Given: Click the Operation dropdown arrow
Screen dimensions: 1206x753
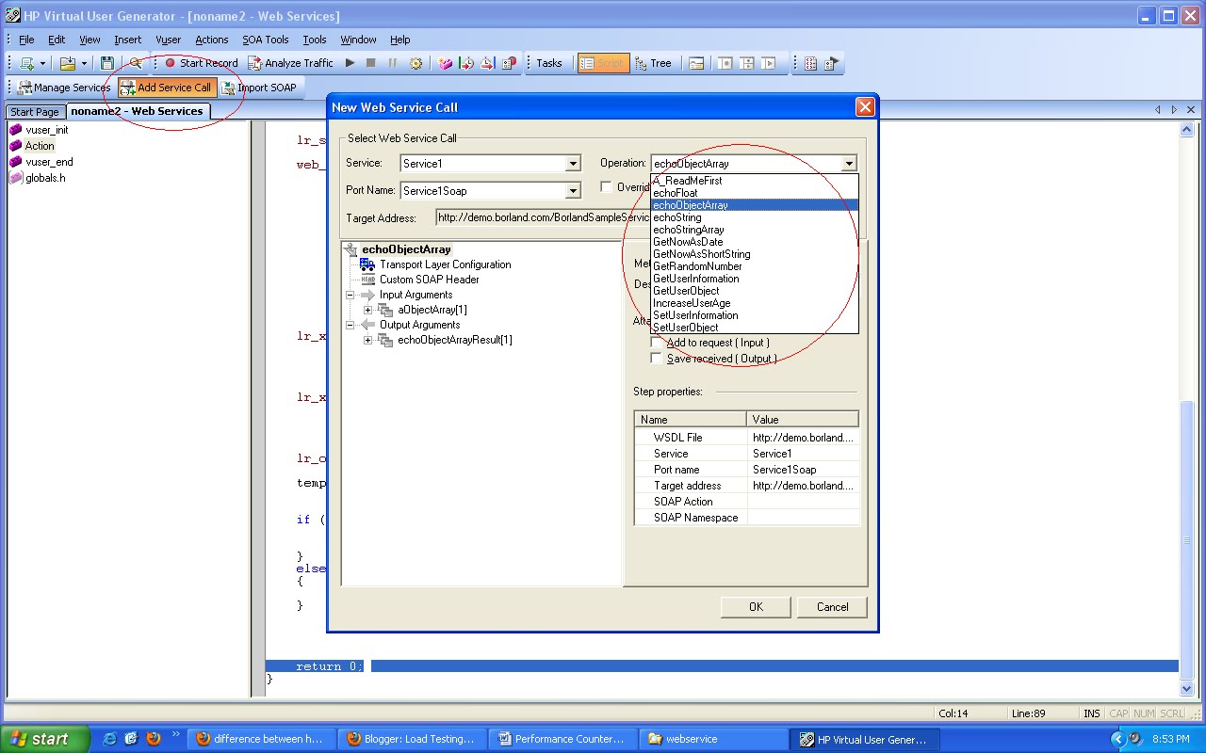Looking at the screenshot, I should [x=849, y=164].
